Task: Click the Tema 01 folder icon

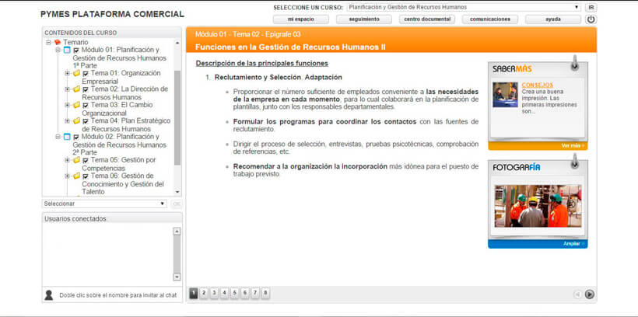Action: 76,73
